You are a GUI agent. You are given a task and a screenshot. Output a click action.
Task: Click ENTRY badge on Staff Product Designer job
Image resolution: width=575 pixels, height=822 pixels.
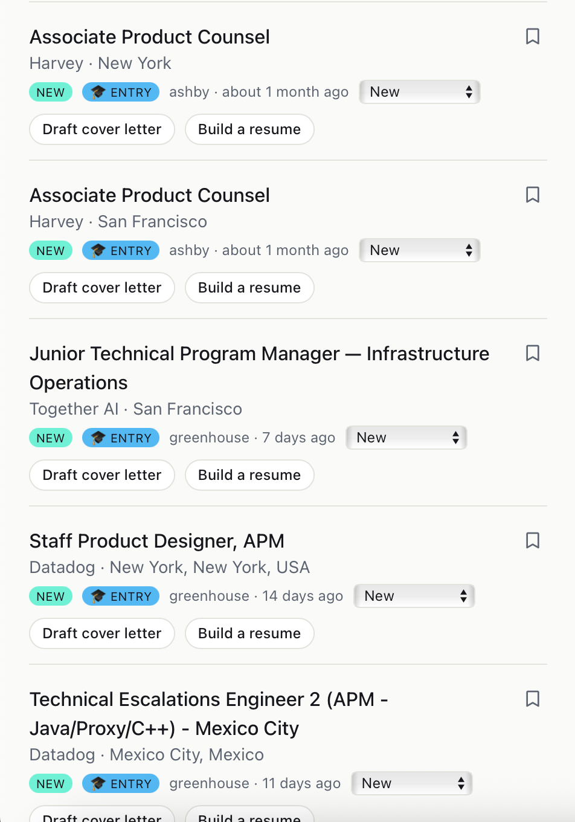pos(121,596)
